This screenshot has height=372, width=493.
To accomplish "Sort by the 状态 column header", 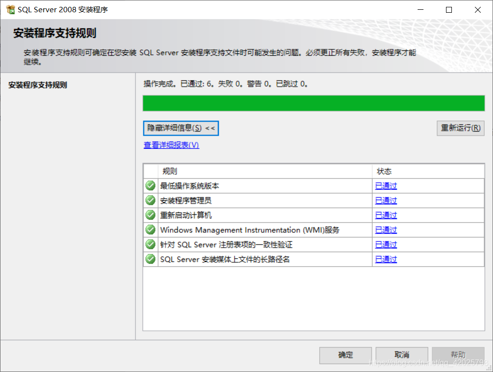I will click(428, 171).
